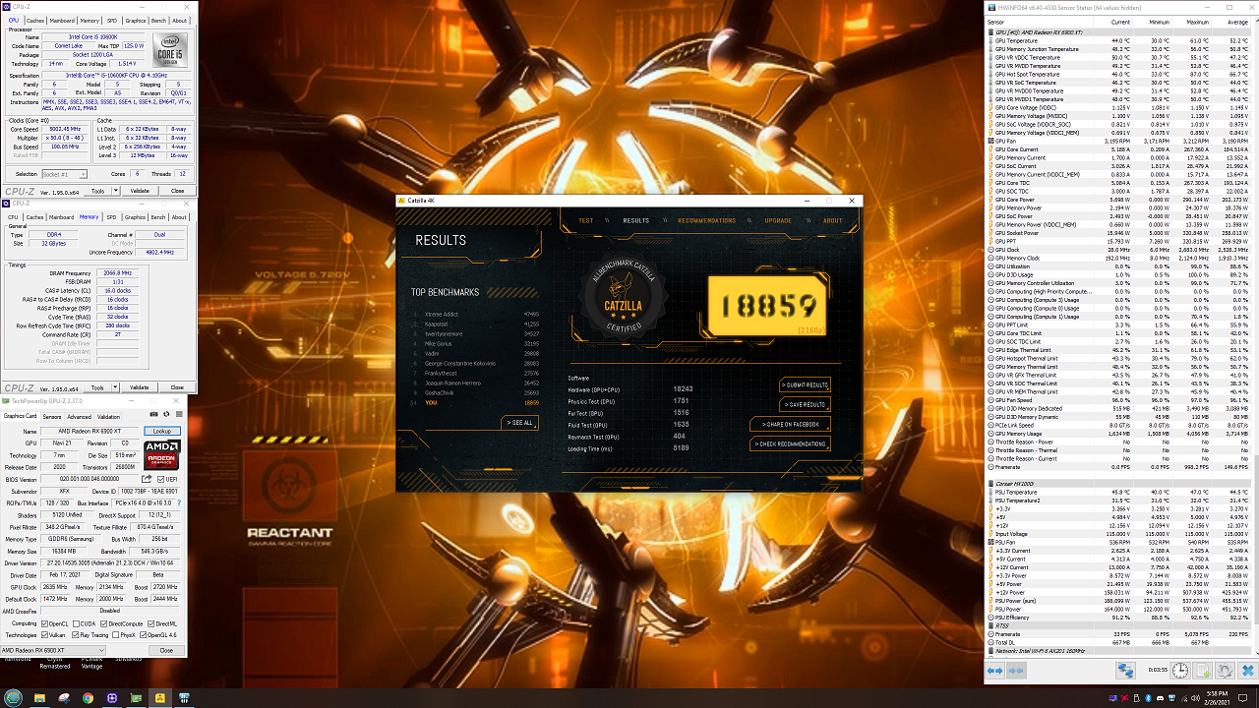Screen dimensions: 1259x708
Task: Click the Bluetooth tray icon
Action: click(x=1148, y=698)
